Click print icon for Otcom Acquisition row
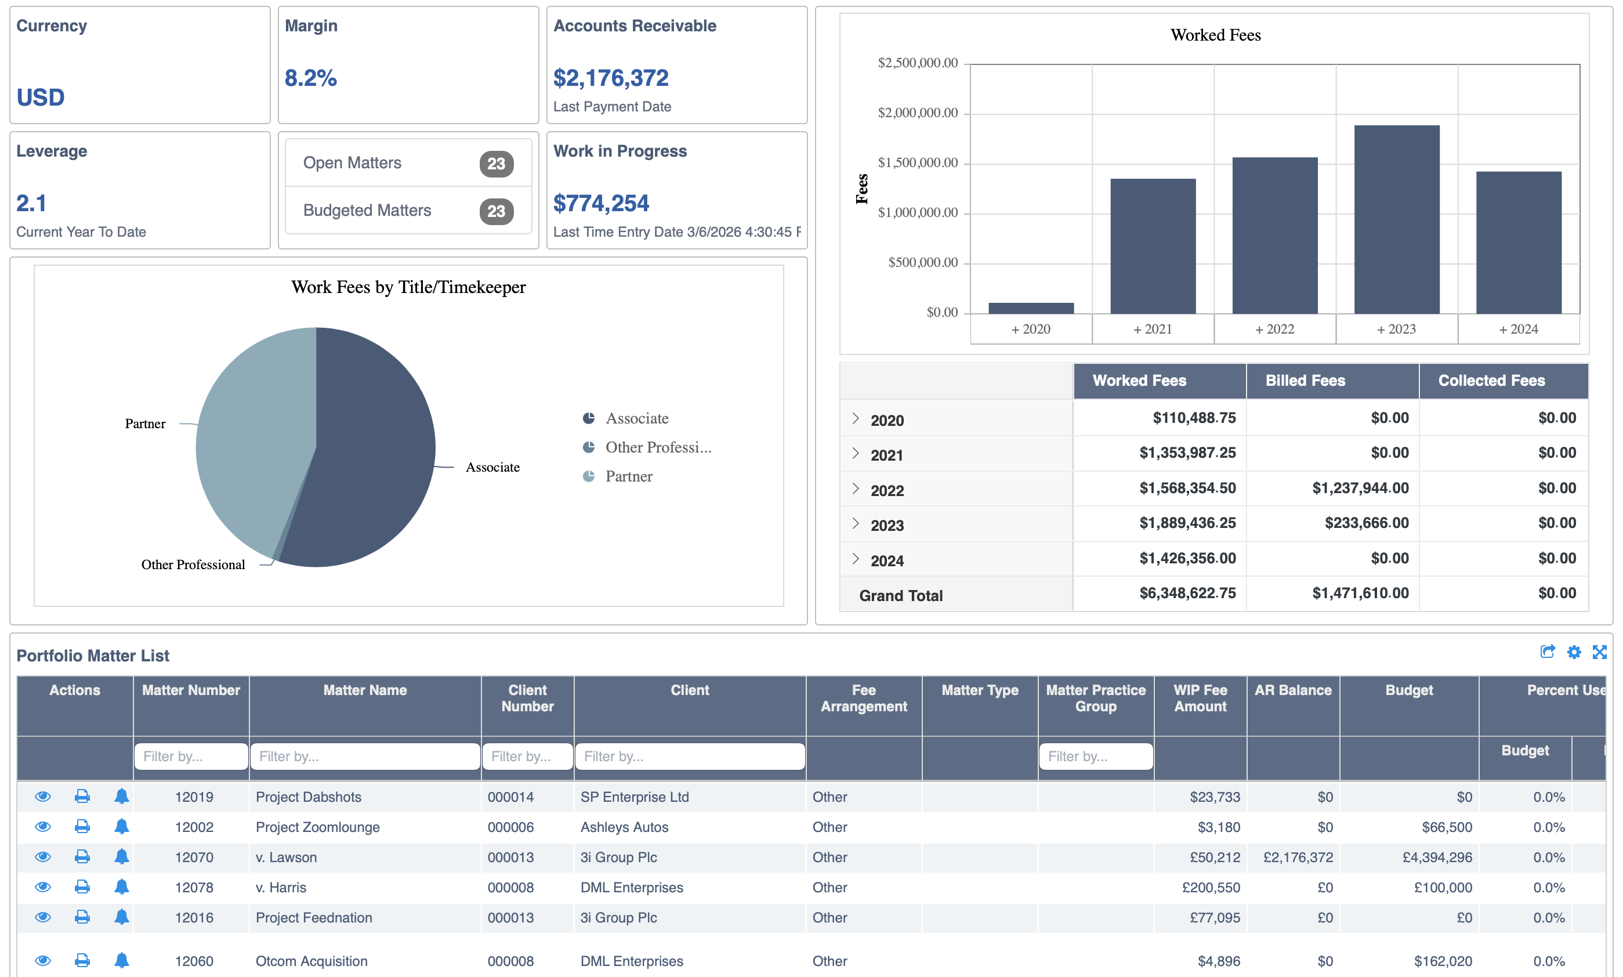Image resolution: width=1623 pixels, height=977 pixels. pyautogui.click(x=82, y=961)
